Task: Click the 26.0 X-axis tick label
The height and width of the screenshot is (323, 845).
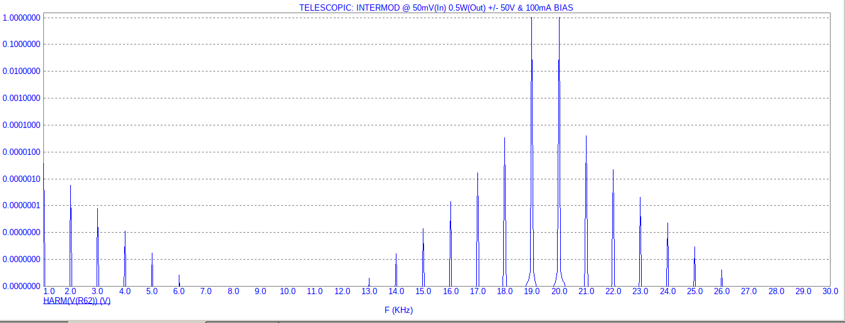Action: [721, 292]
